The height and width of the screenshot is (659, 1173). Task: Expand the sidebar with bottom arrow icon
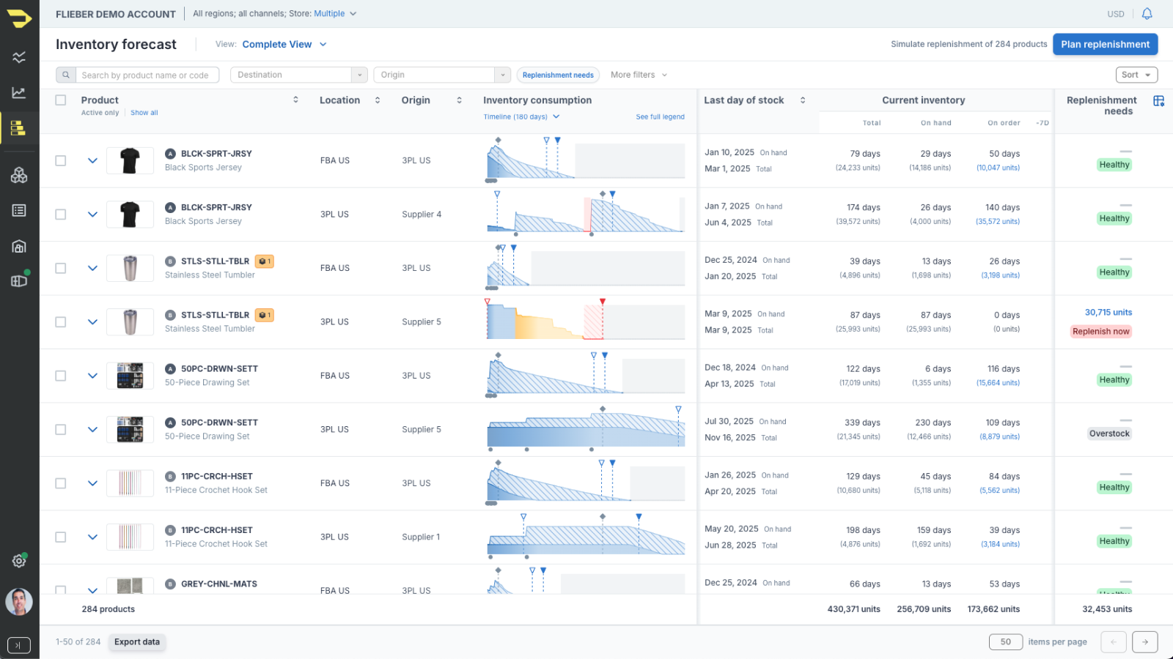pyautogui.click(x=19, y=645)
